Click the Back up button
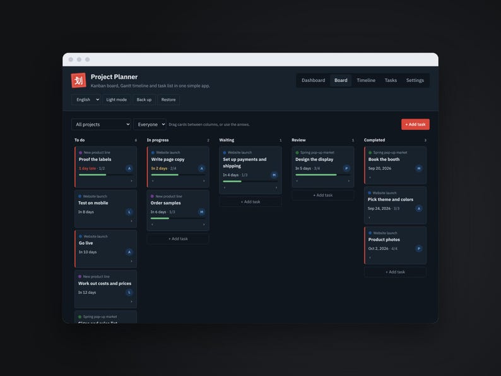This screenshot has height=376, width=501. 144,100
